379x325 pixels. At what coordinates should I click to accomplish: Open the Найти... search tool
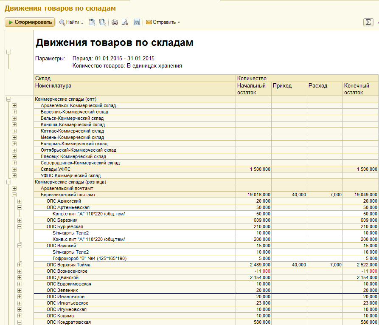coord(71,22)
